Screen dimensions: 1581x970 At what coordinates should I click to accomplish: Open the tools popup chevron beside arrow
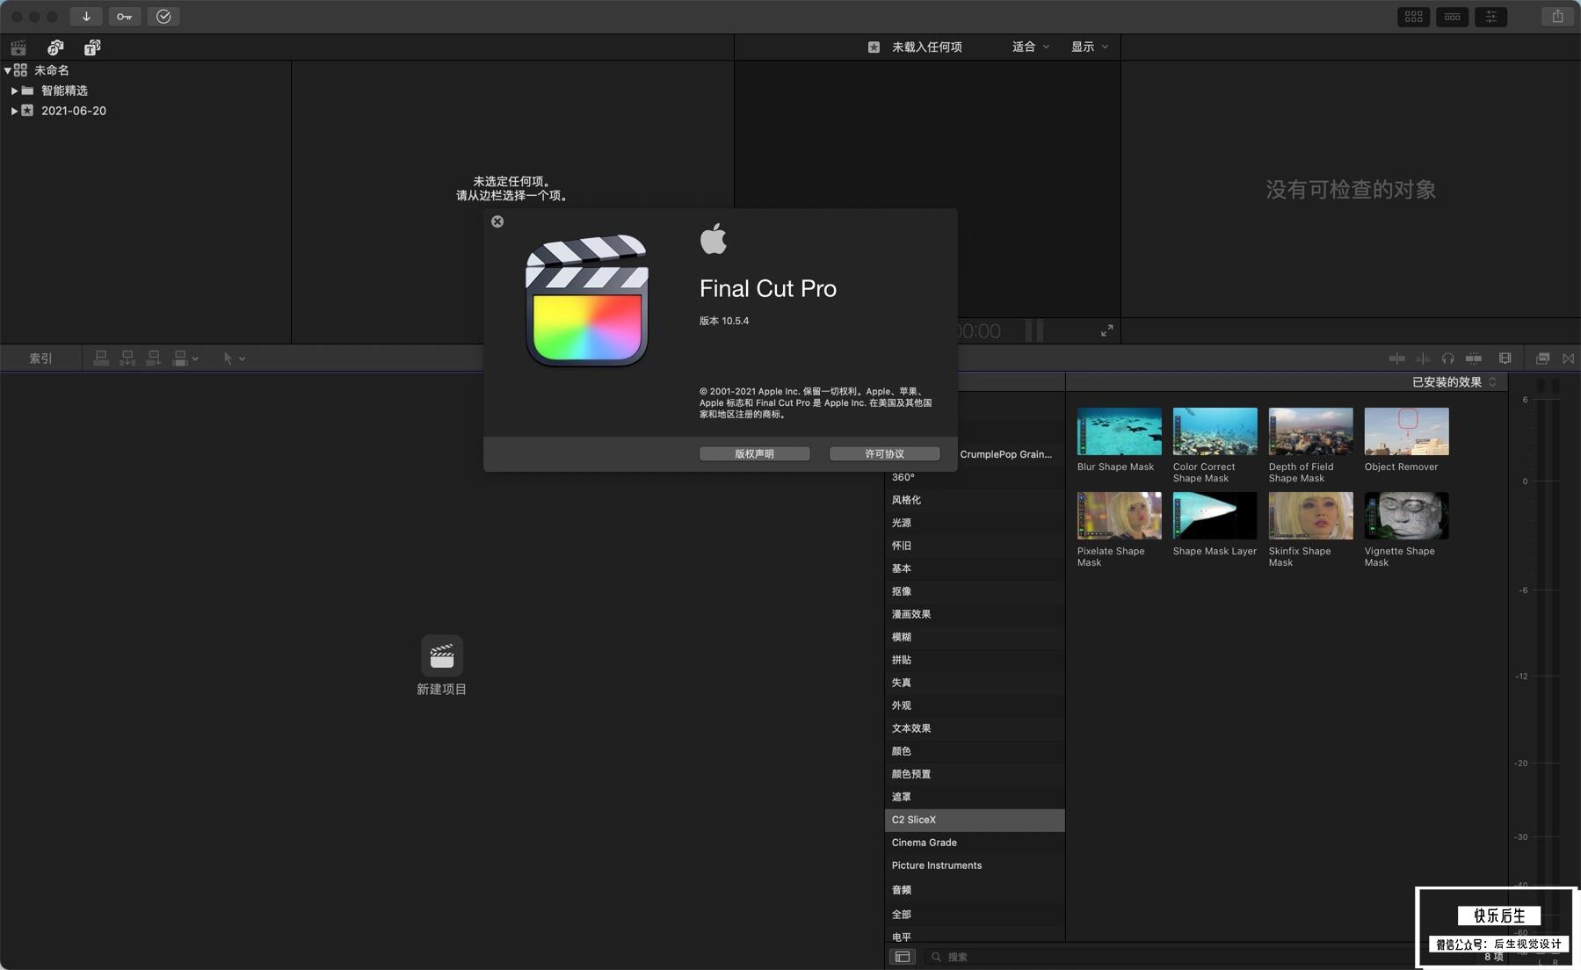(243, 358)
